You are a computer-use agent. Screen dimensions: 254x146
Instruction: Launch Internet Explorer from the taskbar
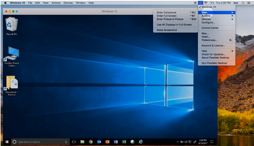(141, 142)
